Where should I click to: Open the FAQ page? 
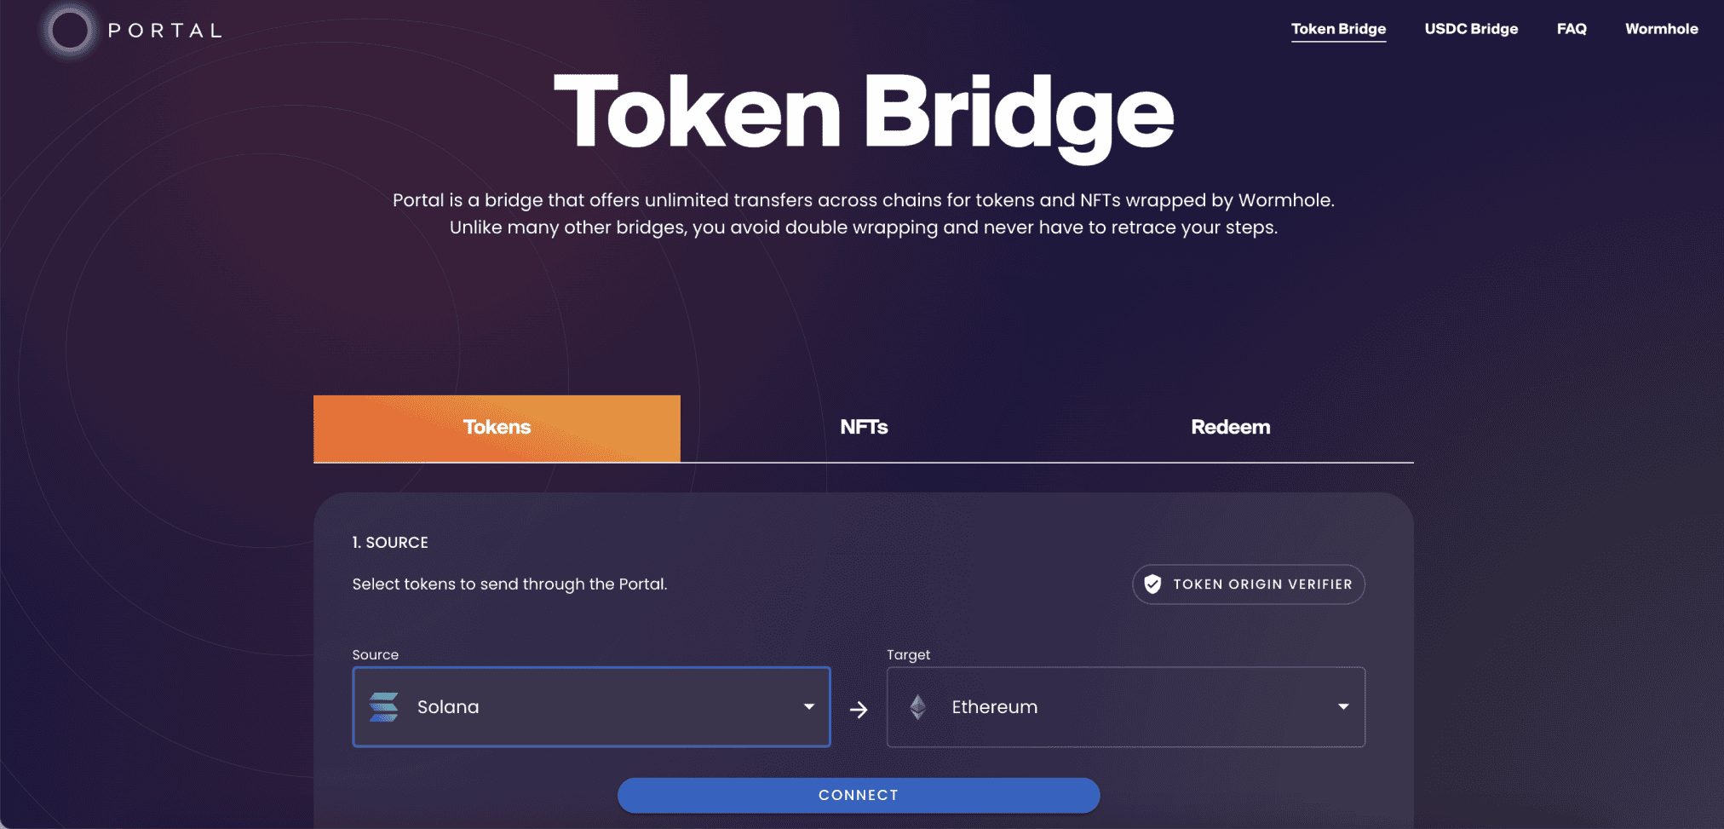tap(1572, 28)
